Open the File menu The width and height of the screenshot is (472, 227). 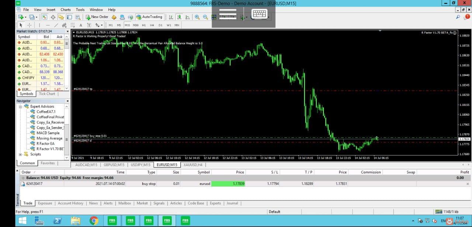tap(26, 10)
